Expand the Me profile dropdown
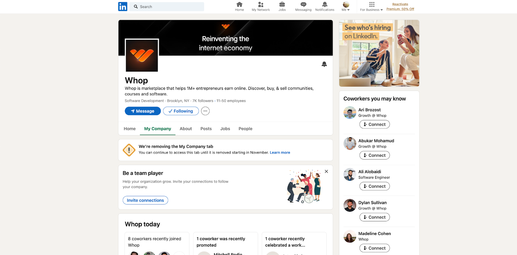The width and height of the screenshot is (517, 255). (x=346, y=7)
